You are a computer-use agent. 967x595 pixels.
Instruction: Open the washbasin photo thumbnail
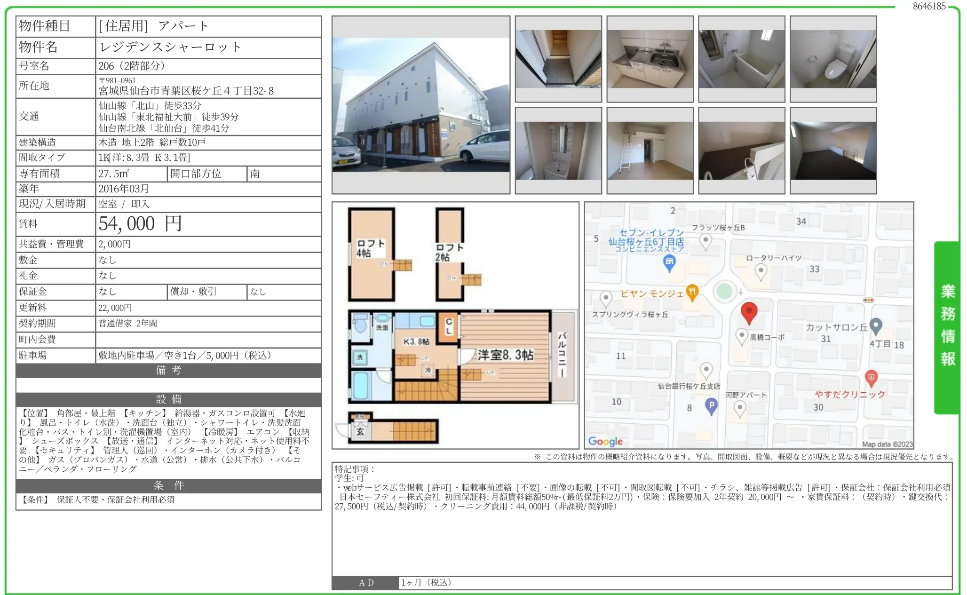[x=558, y=151]
